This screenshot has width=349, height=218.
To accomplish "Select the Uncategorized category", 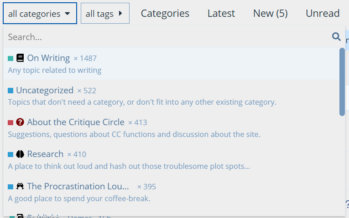I will pyautogui.click(x=171, y=96).
